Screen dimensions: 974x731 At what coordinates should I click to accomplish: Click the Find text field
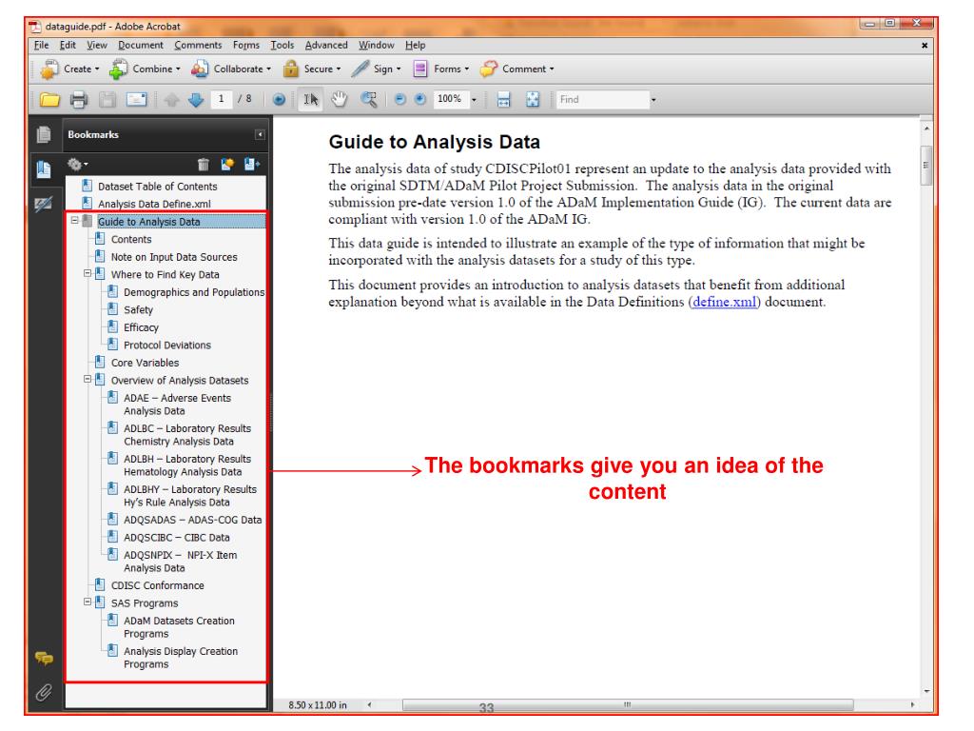click(x=602, y=99)
